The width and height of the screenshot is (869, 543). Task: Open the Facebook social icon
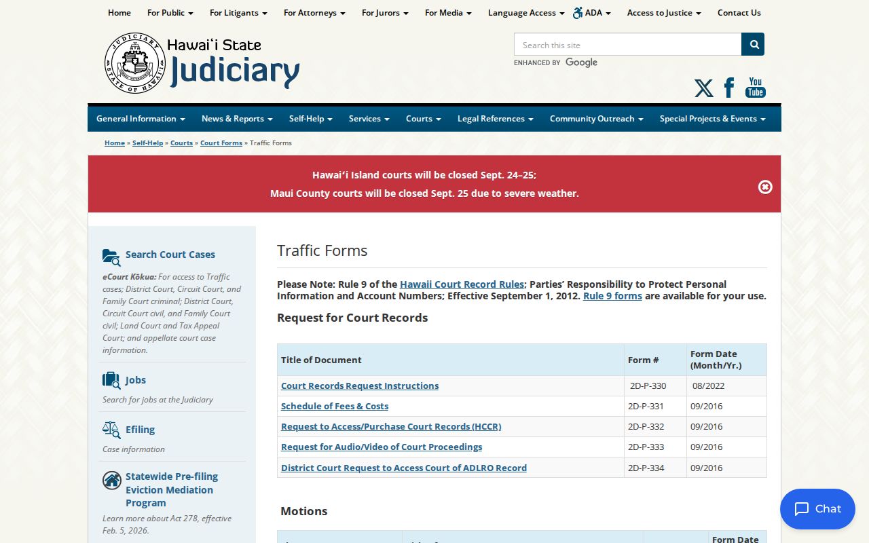click(729, 88)
